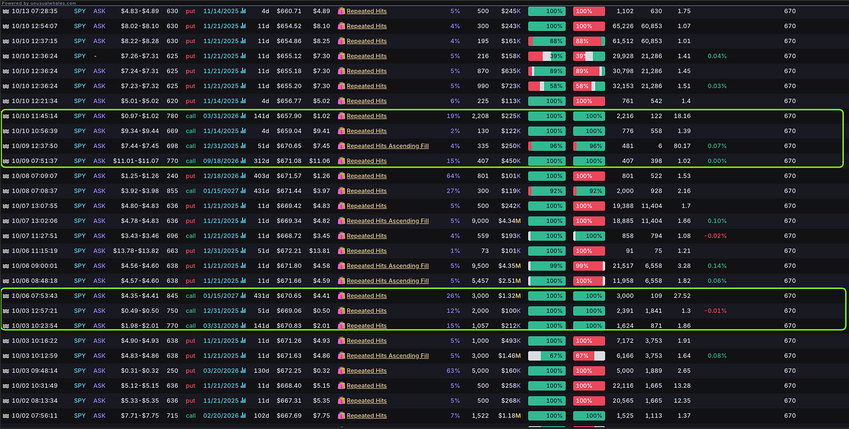Click the ASK label in the 10/02 10:31:49 row

pos(100,386)
